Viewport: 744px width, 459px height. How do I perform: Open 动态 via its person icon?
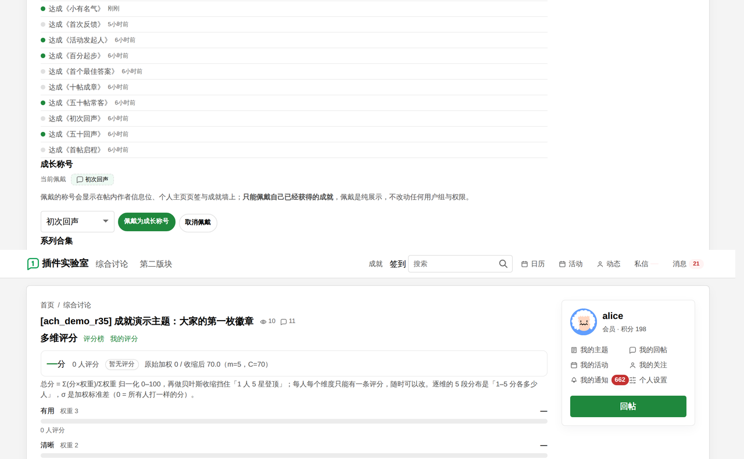600,264
